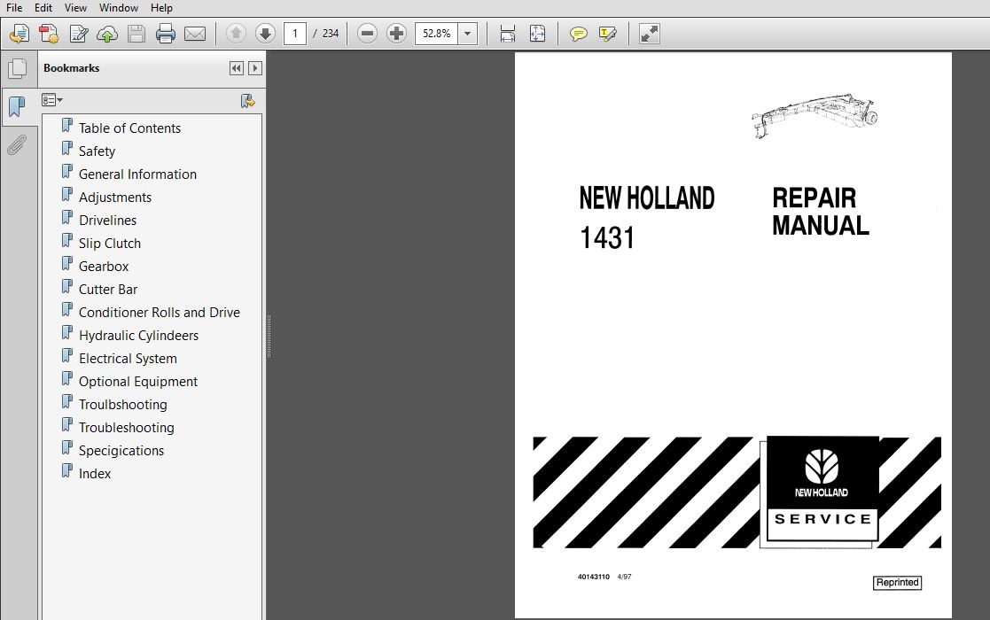The image size is (990, 620).
Task: Open the Window menu
Action: pos(119,8)
